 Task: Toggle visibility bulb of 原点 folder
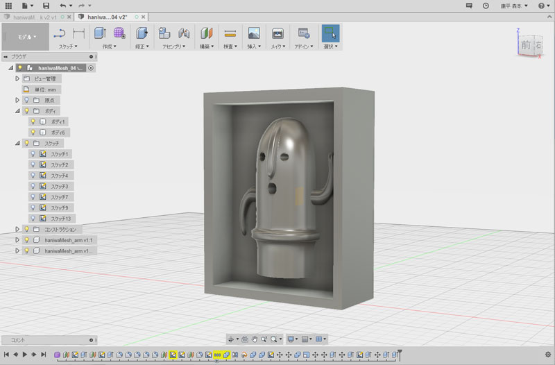26,100
